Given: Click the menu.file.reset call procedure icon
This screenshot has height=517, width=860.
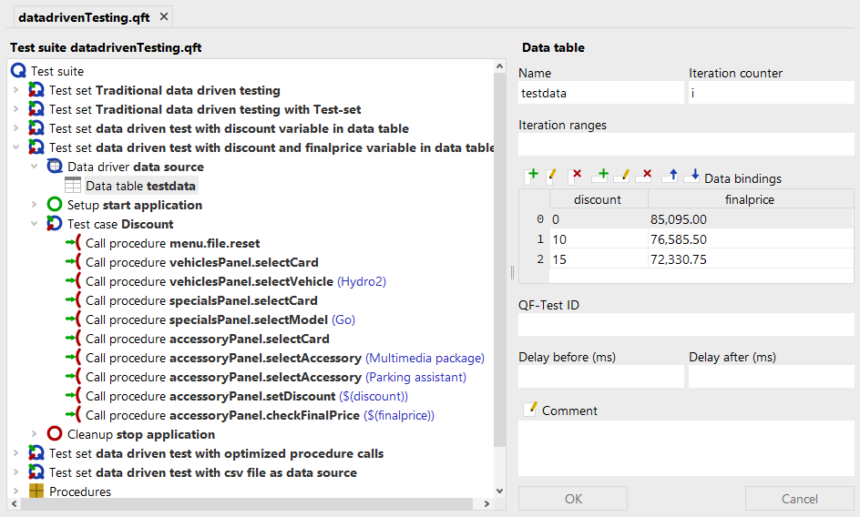Looking at the screenshot, I should point(73,243).
